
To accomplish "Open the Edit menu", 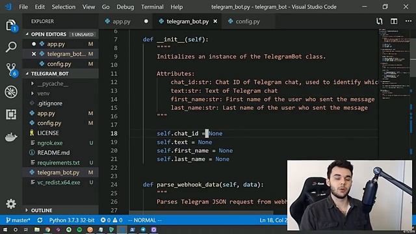I will 40,7.
